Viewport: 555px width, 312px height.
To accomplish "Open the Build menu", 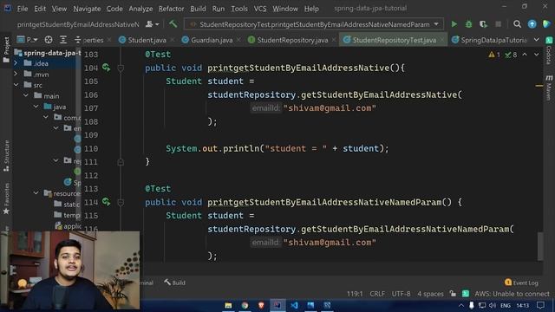I will pyautogui.click(x=198, y=9).
